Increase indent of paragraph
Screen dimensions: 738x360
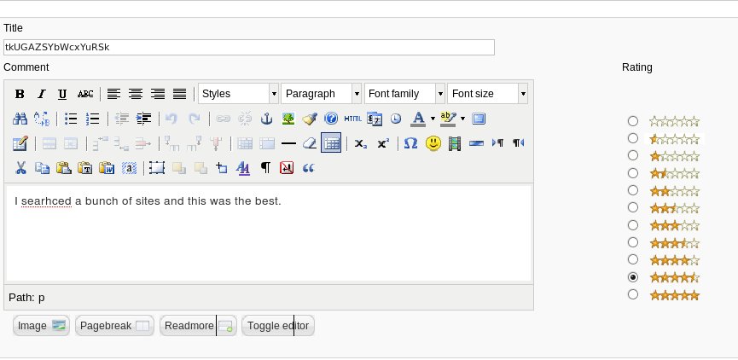click(x=143, y=119)
